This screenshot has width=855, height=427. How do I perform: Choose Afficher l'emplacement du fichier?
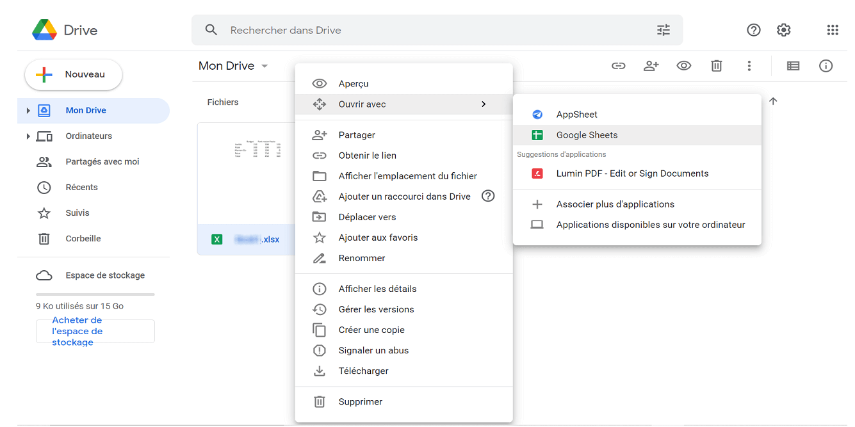tap(404, 176)
